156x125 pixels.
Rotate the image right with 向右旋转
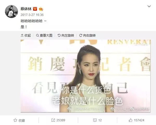pos(87,35)
